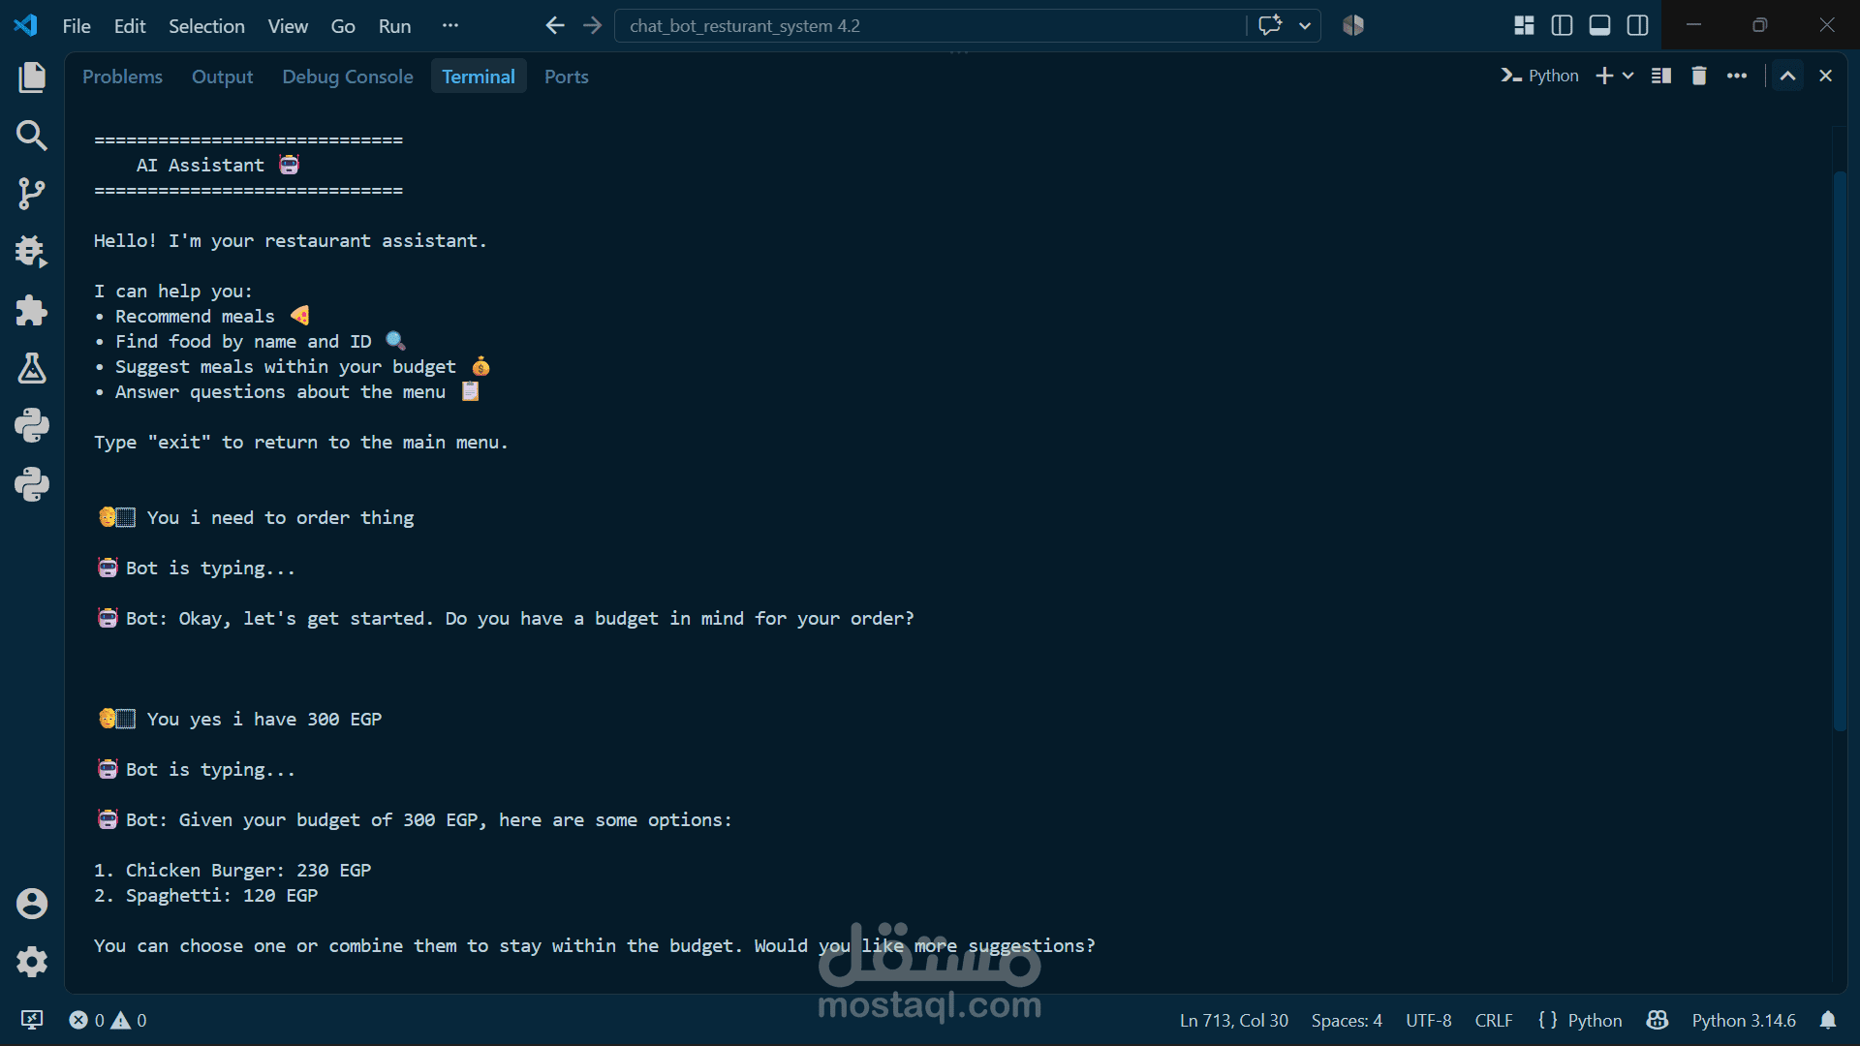Screen dimensions: 1860x1046
Task: Click 'Hello! I'm your restaurant assistant.' text
Action: click(x=290, y=240)
